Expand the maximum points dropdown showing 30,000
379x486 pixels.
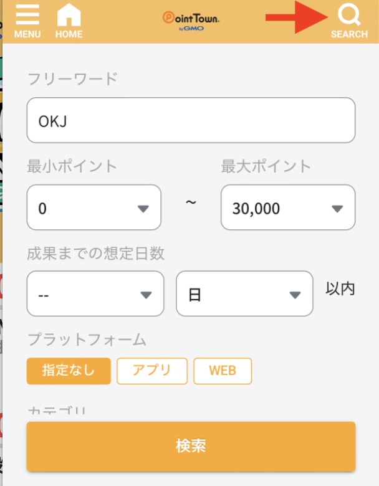(288, 207)
